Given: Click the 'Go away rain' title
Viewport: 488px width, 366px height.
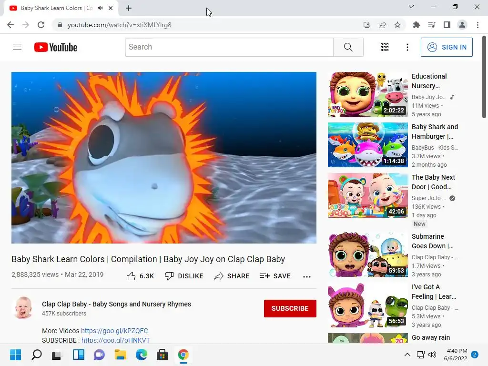Looking at the screenshot, I should pos(431,337).
